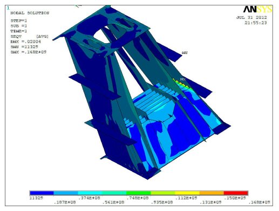Select the SMX =.168E+09 text
The height and width of the screenshot is (211, 279).
[29, 52]
